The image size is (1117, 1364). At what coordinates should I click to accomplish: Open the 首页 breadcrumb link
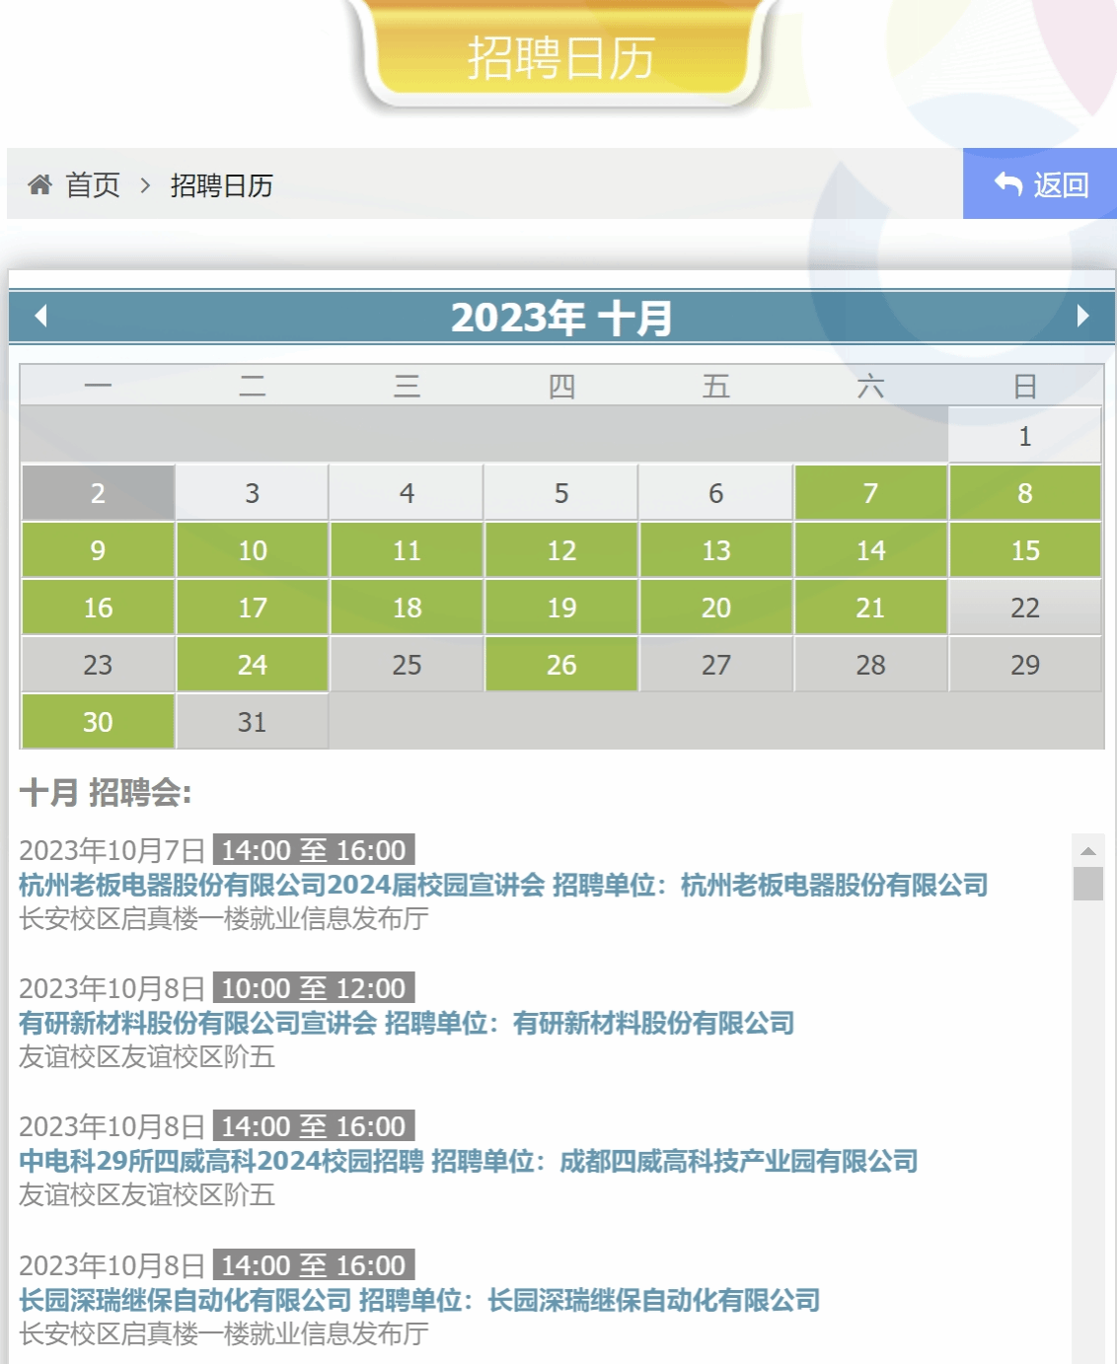pyautogui.click(x=92, y=185)
